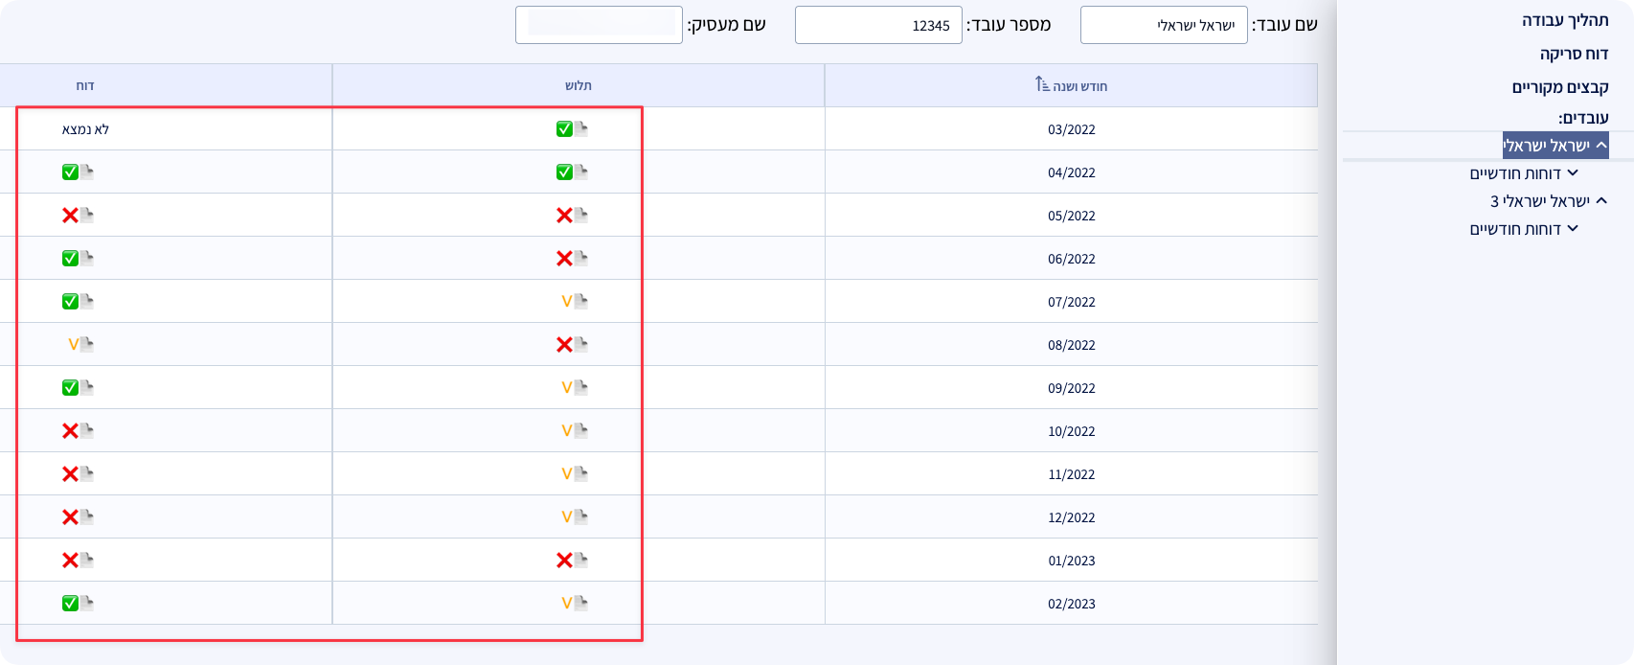
Task: Click the sort icon on חודש ושנה column
Action: pos(1043,85)
